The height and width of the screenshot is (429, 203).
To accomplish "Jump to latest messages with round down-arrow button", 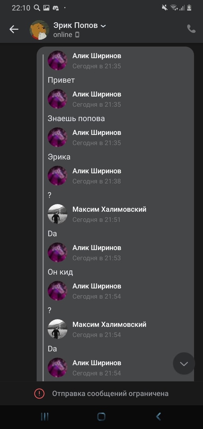I will click(184, 363).
